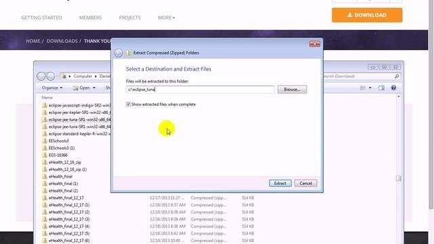Viewport: 434px width, 244px height.
Task: Select eHealth_12_16_zip (1) file
Action: coord(68,169)
